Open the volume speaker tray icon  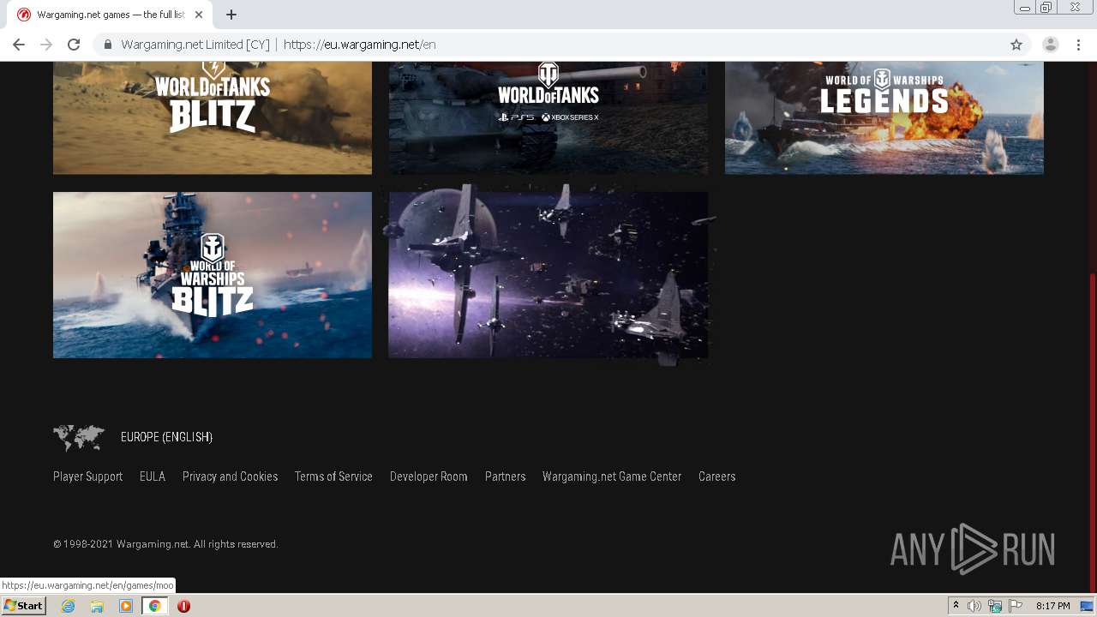(974, 606)
